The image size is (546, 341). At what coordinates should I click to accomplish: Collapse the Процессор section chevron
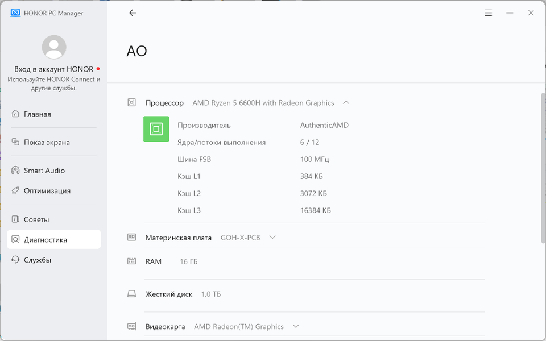[346, 103]
